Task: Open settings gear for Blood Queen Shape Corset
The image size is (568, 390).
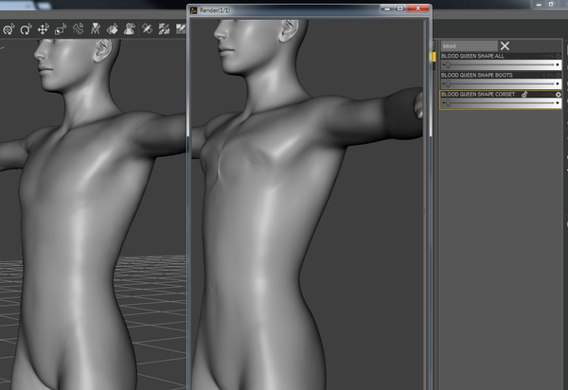Action: [559, 95]
